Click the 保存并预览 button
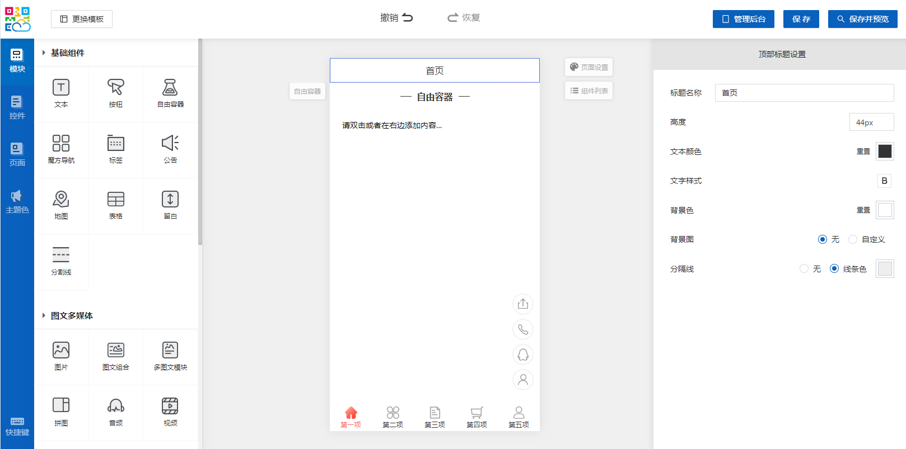 (x=862, y=19)
